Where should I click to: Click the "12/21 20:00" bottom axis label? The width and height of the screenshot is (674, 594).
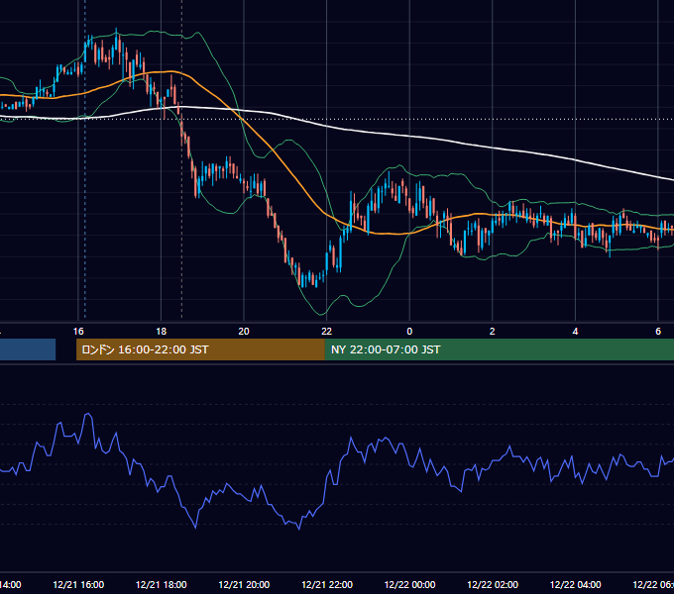pyautogui.click(x=244, y=584)
